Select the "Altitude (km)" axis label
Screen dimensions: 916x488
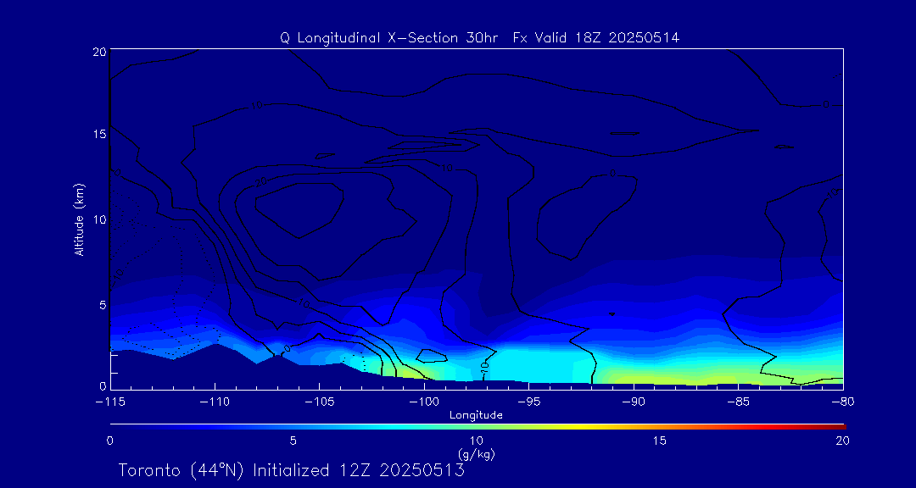tap(78, 219)
